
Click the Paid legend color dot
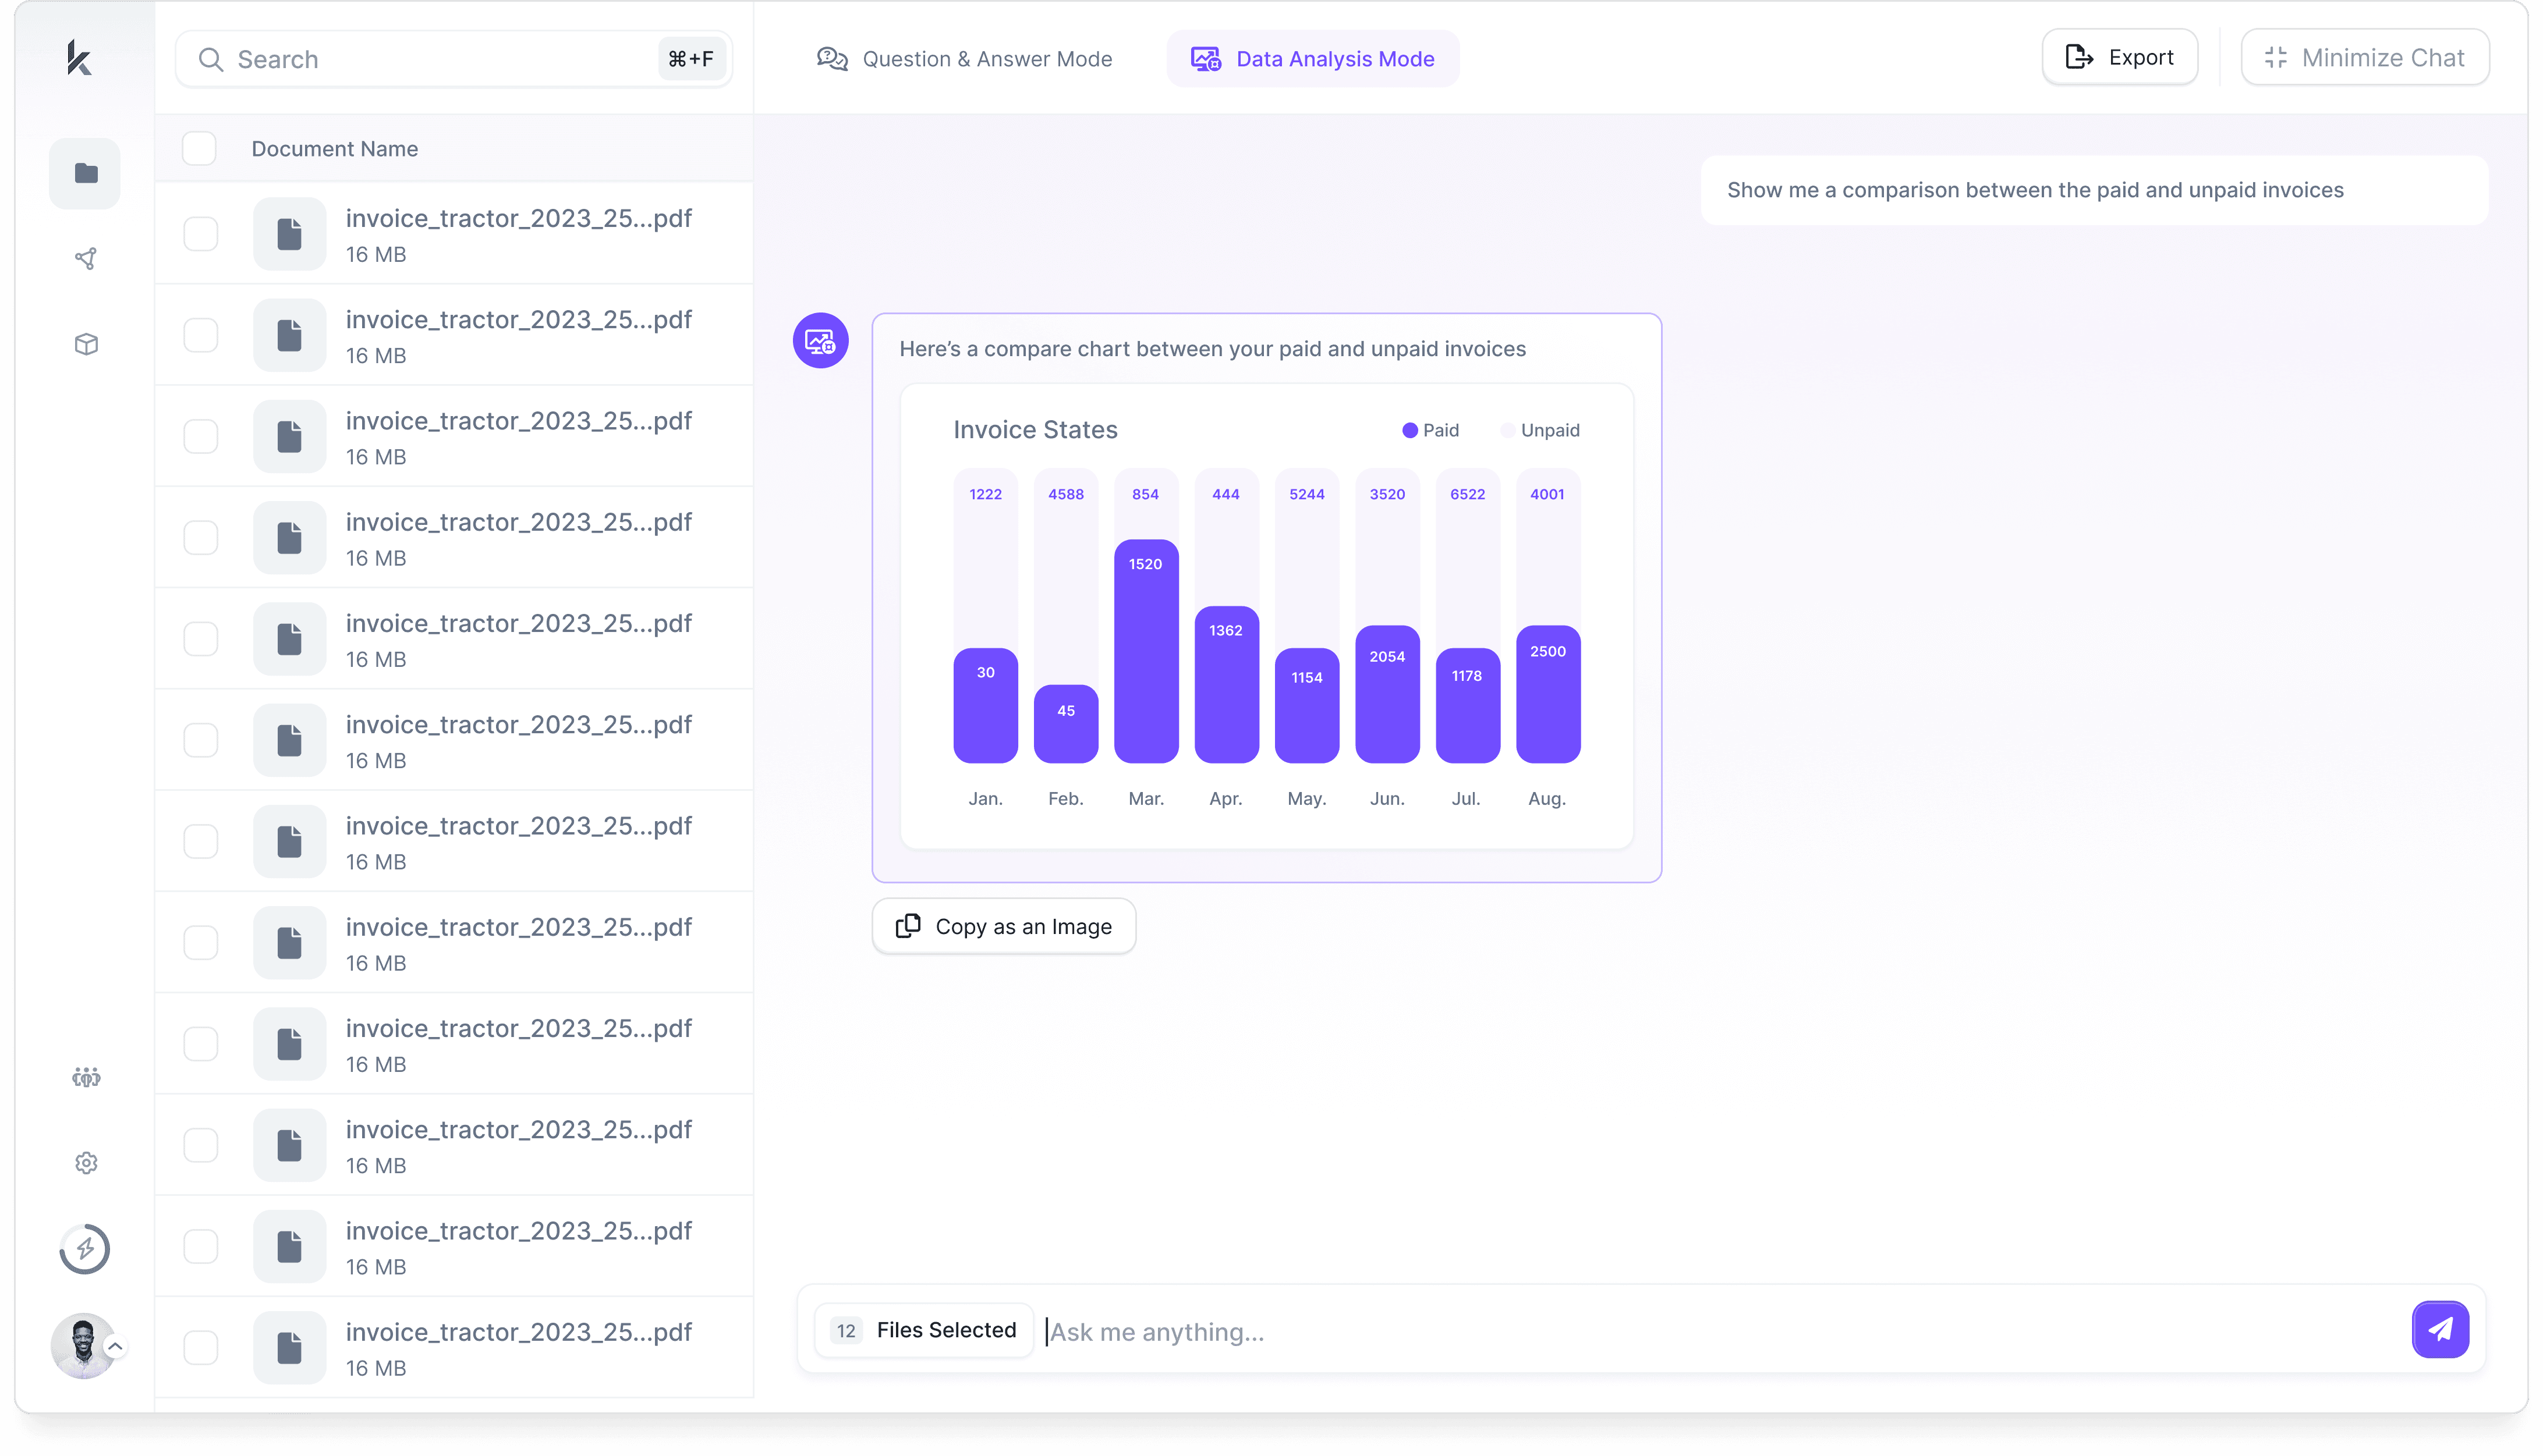click(x=1409, y=430)
